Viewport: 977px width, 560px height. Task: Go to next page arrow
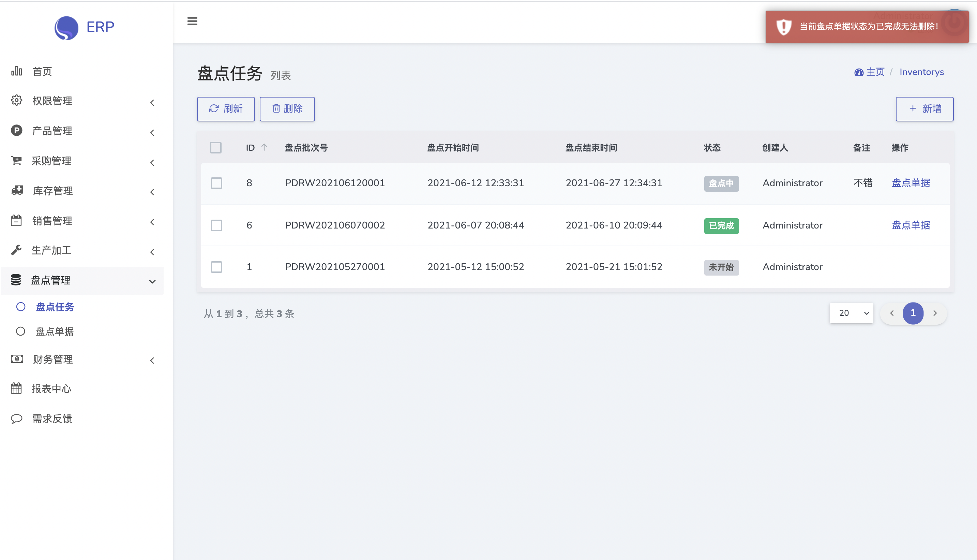935,313
